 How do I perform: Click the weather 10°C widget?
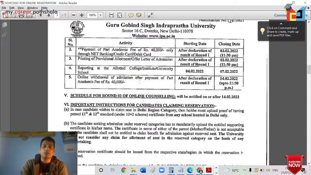pyautogui.click(x=232, y=170)
